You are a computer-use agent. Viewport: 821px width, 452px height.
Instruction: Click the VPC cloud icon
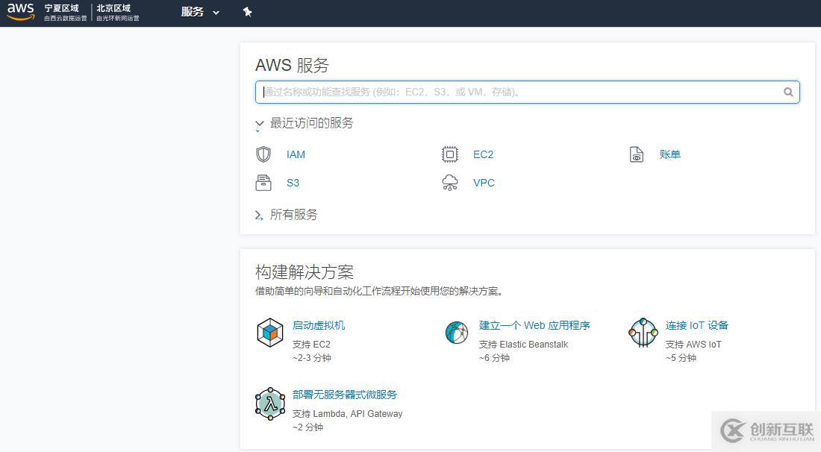pyautogui.click(x=451, y=182)
